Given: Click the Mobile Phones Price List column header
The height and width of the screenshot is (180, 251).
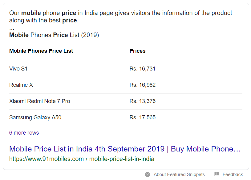Looking at the screenshot, I should pos(41,51).
